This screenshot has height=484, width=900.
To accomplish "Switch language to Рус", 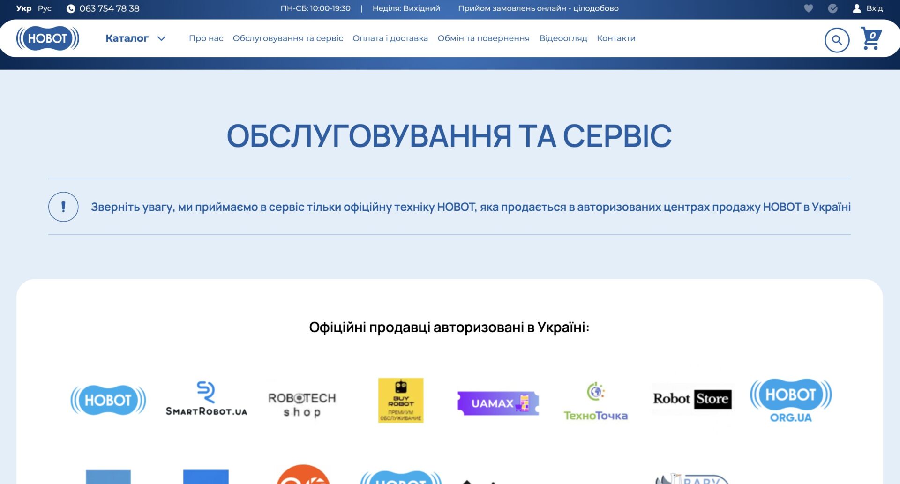I will (x=45, y=8).
